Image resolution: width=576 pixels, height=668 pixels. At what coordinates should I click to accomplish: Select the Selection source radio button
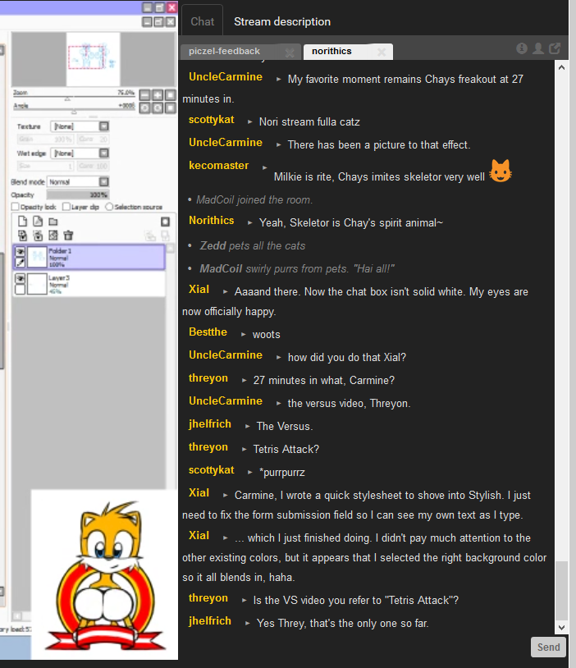[109, 207]
